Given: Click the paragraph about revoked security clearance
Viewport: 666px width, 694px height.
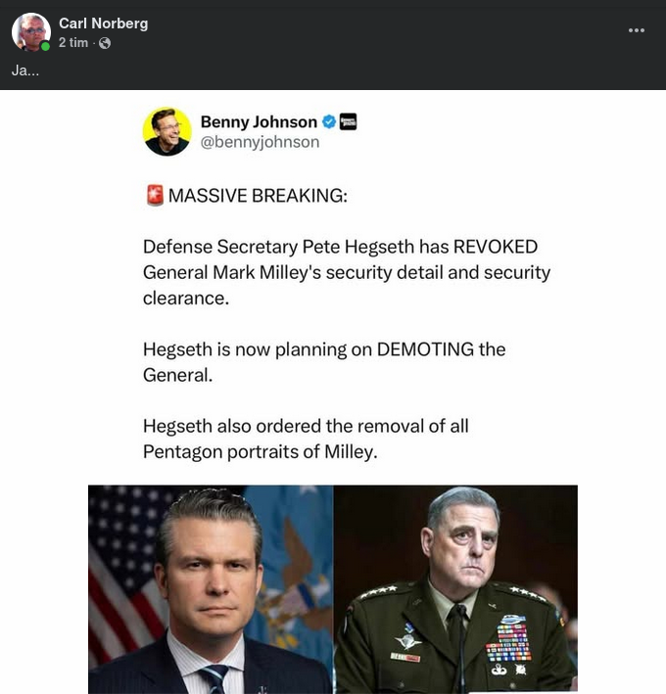Looking at the screenshot, I should (346, 272).
